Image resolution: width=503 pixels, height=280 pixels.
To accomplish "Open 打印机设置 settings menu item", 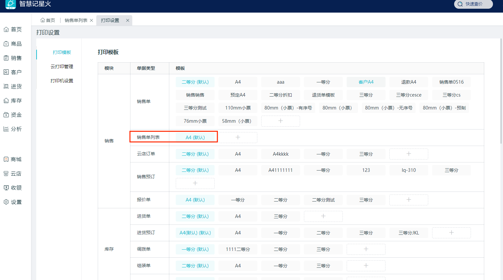I will 62,81.
